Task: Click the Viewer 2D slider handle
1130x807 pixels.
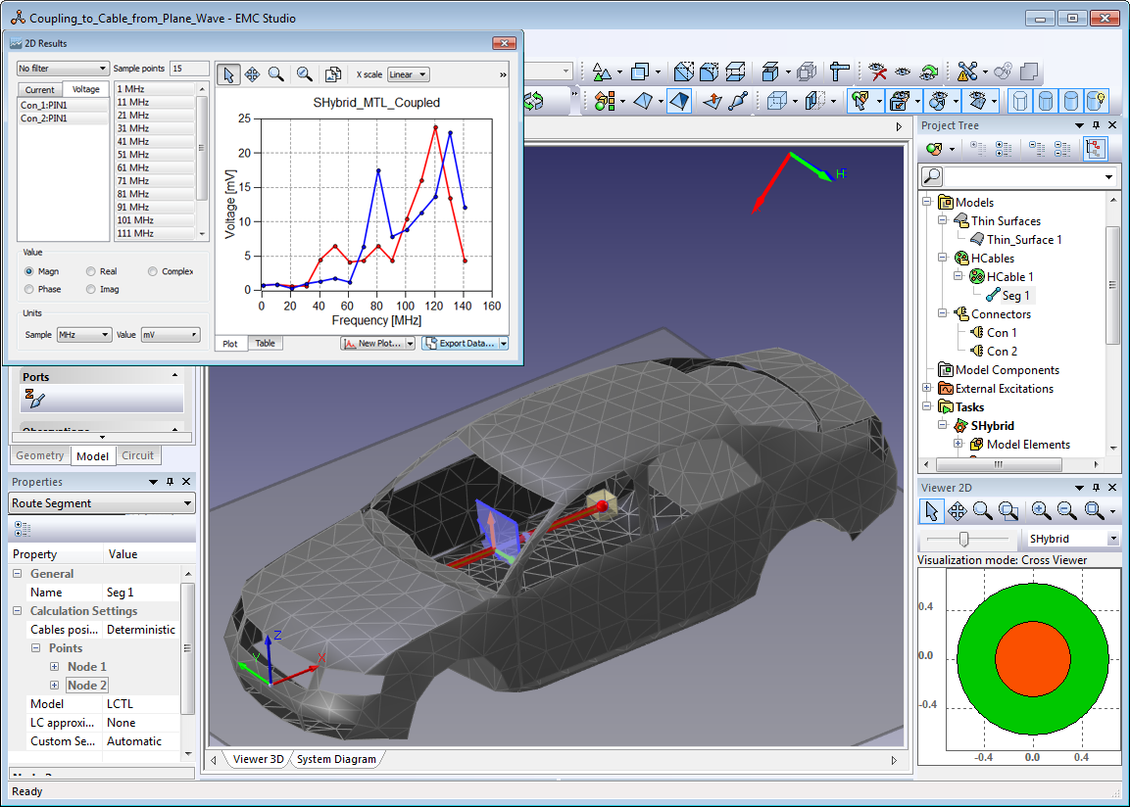Action: tap(965, 539)
